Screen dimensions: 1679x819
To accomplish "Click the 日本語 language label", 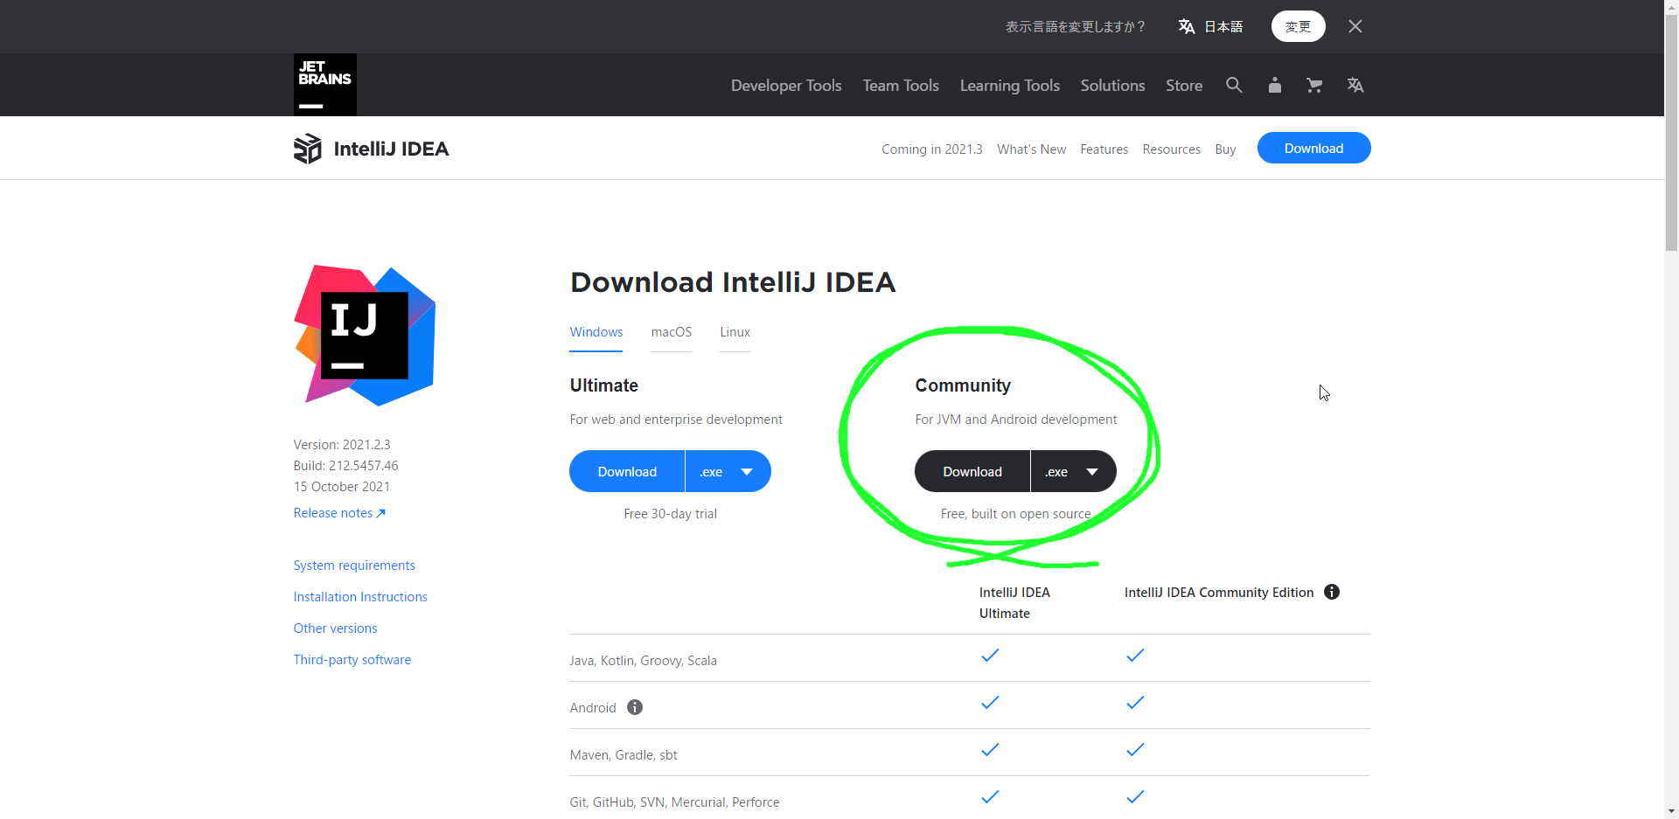I will (x=1223, y=26).
